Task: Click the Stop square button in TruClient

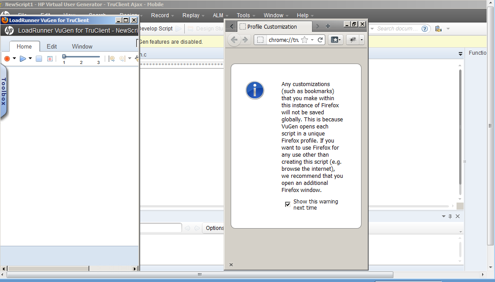Action: 39,59
